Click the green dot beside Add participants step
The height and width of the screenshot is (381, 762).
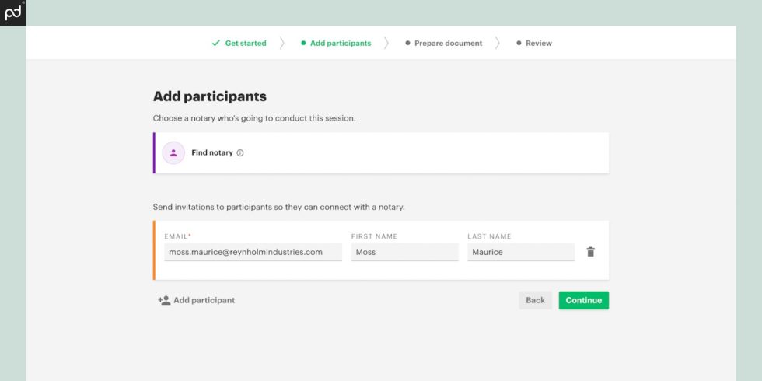(303, 44)
